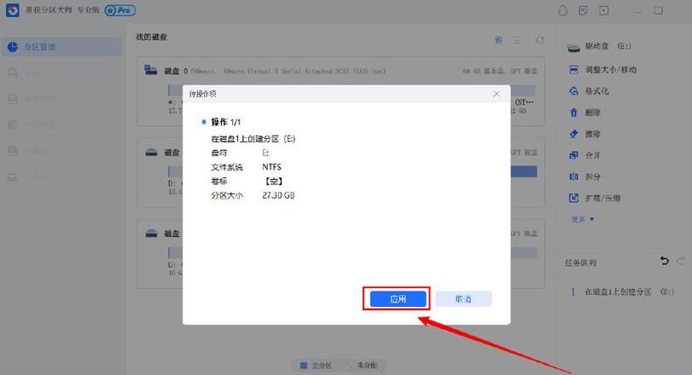Select the 操作 1/1 entry in the dialog

coord(225,122)
